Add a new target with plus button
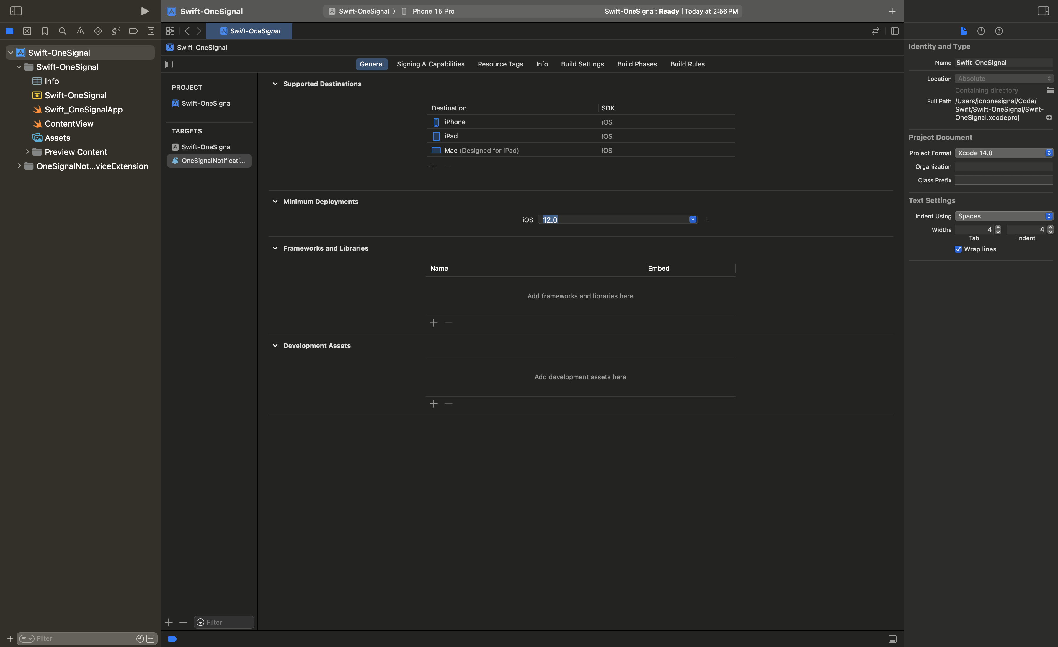 coord(169,623)
